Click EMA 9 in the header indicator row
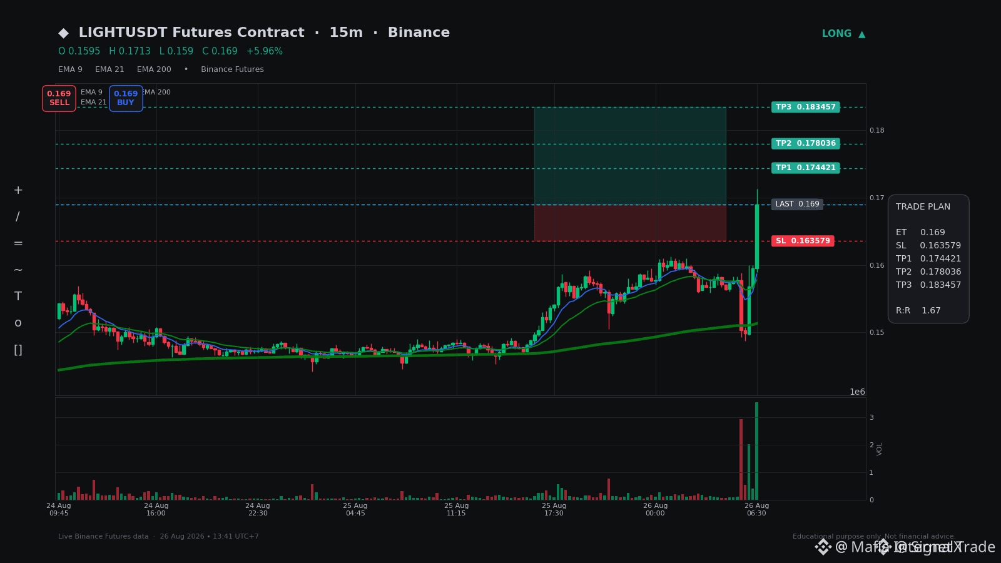Image resolution: width=1001 pixels, height=563 pixels. pos(70,69)
